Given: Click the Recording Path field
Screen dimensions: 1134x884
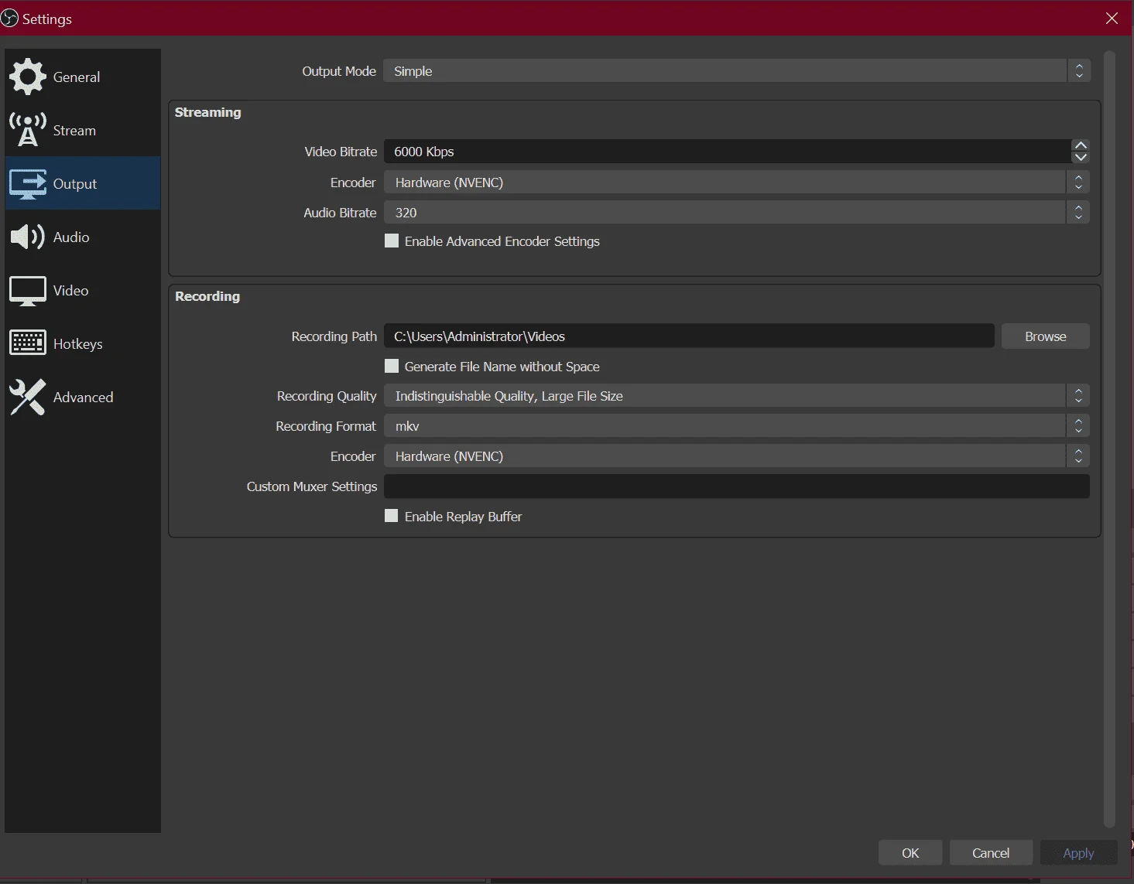Looking at the screenshot, I should [689, 336].
